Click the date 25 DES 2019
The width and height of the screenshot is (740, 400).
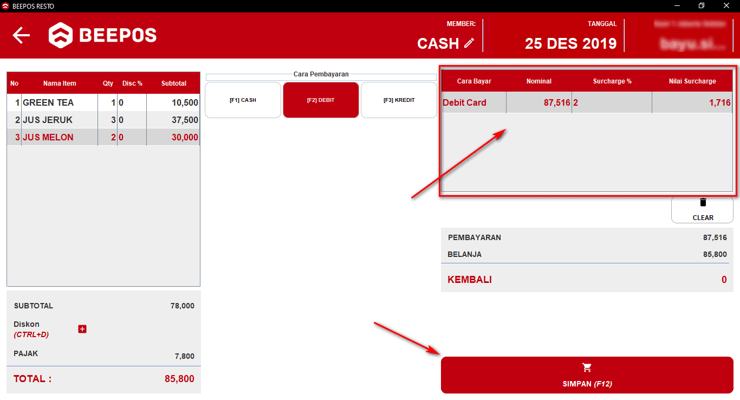(571, 43)
